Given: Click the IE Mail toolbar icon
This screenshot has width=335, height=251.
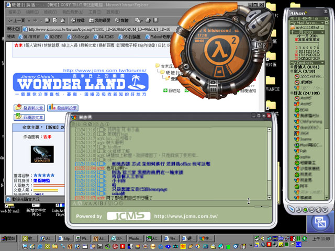Looking at the screenshot, I should [139, 20].
